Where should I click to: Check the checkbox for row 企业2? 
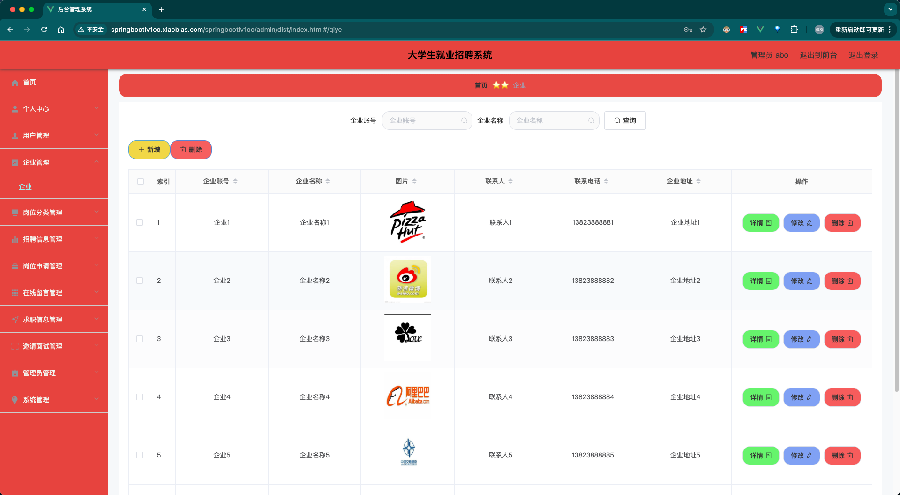coord(140,281)
